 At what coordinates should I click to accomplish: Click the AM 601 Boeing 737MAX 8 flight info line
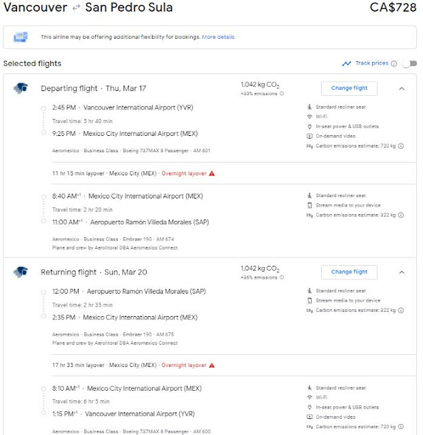[x=131, y=151]
